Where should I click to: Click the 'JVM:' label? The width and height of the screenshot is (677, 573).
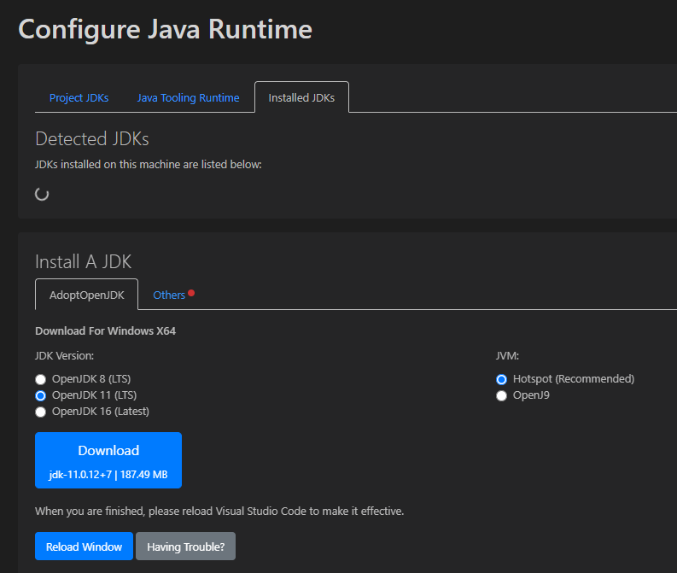(507, 356)
